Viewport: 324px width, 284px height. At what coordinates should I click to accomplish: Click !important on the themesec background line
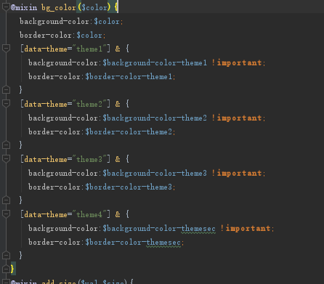(x=246, y=229)
